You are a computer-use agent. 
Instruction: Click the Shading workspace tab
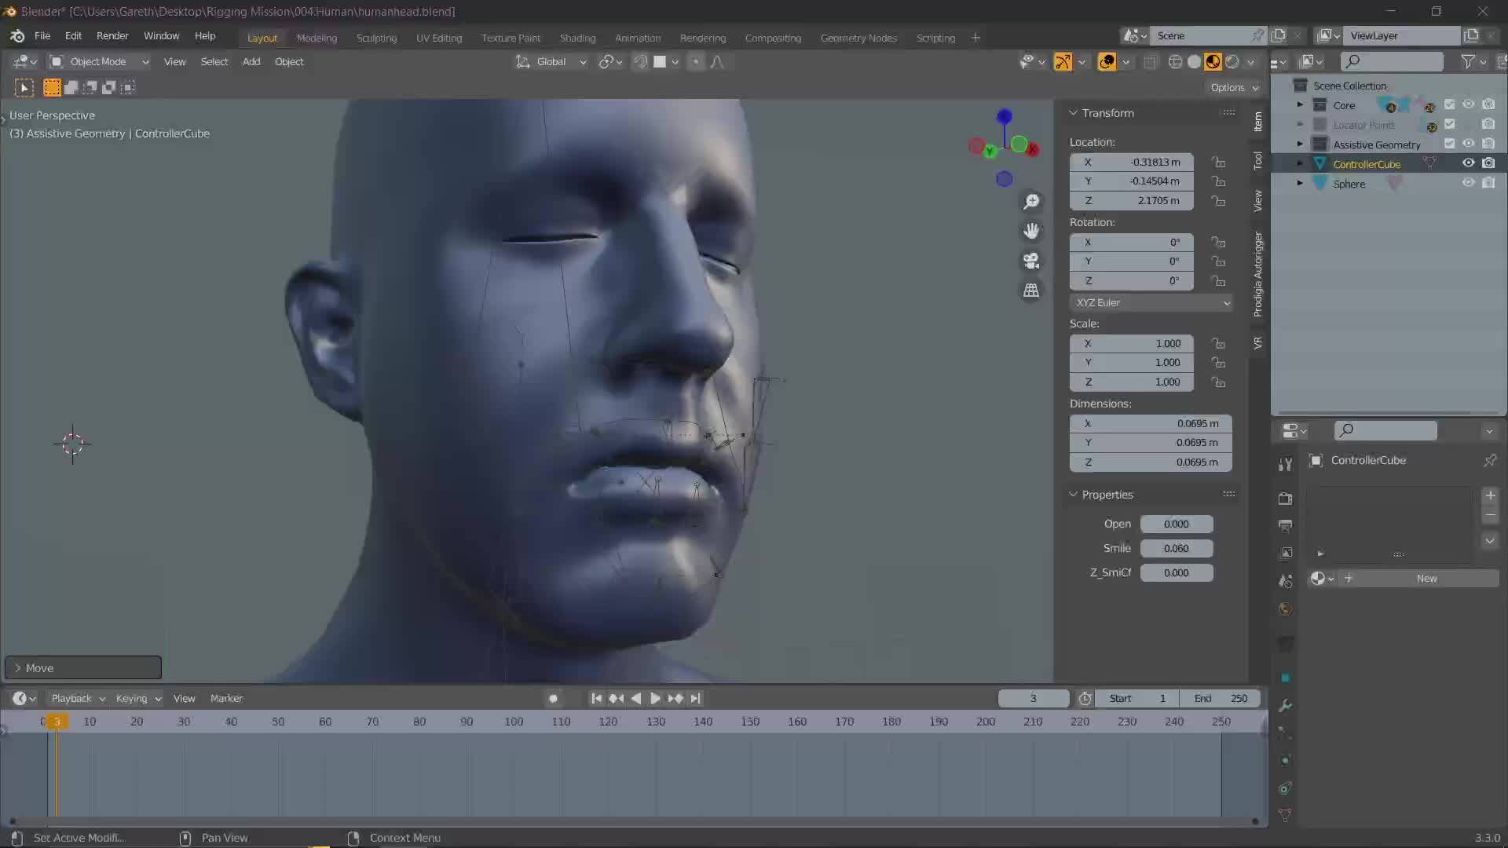click(x=576, y=38)
